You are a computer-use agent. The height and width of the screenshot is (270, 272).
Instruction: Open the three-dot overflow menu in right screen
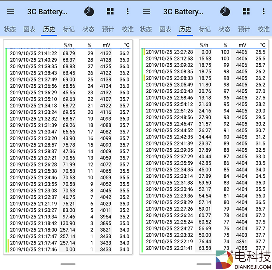click(263, 11)
